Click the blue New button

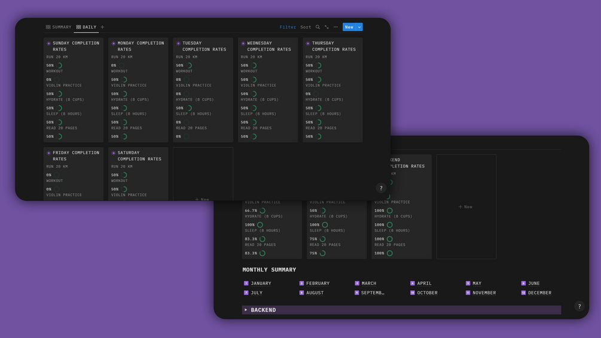pyautogui.click(x=349, y=27)
